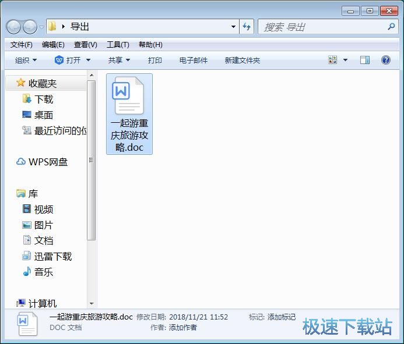The width and height of the screenshot is (404, 344).
Task: Click the 视频 film icon
Action: (27, 209)
